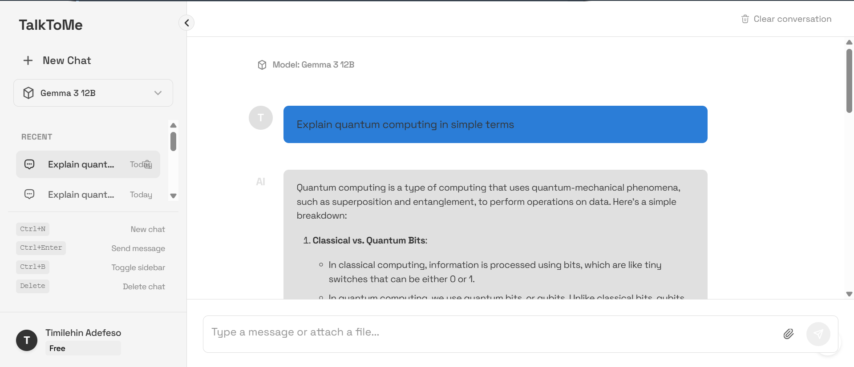Collapse the sidebar with the chevron toggle
Viewport: 854px width, 367px height.
click(186, 23)
